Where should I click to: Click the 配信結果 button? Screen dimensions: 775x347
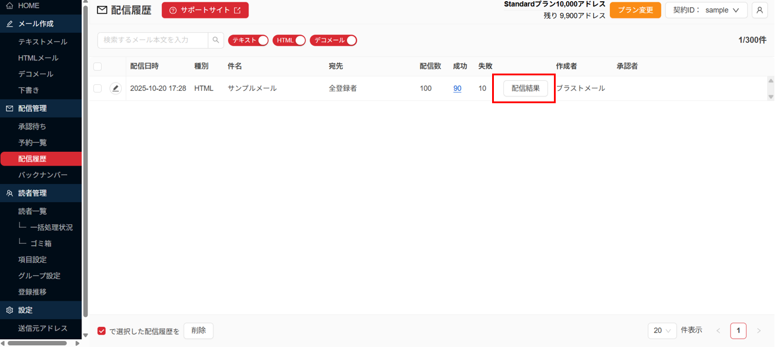[x=525, y=88]
